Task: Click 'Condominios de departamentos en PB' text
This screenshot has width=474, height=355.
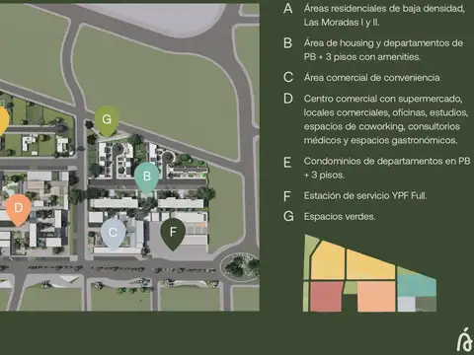Action: tap(387, 168)
